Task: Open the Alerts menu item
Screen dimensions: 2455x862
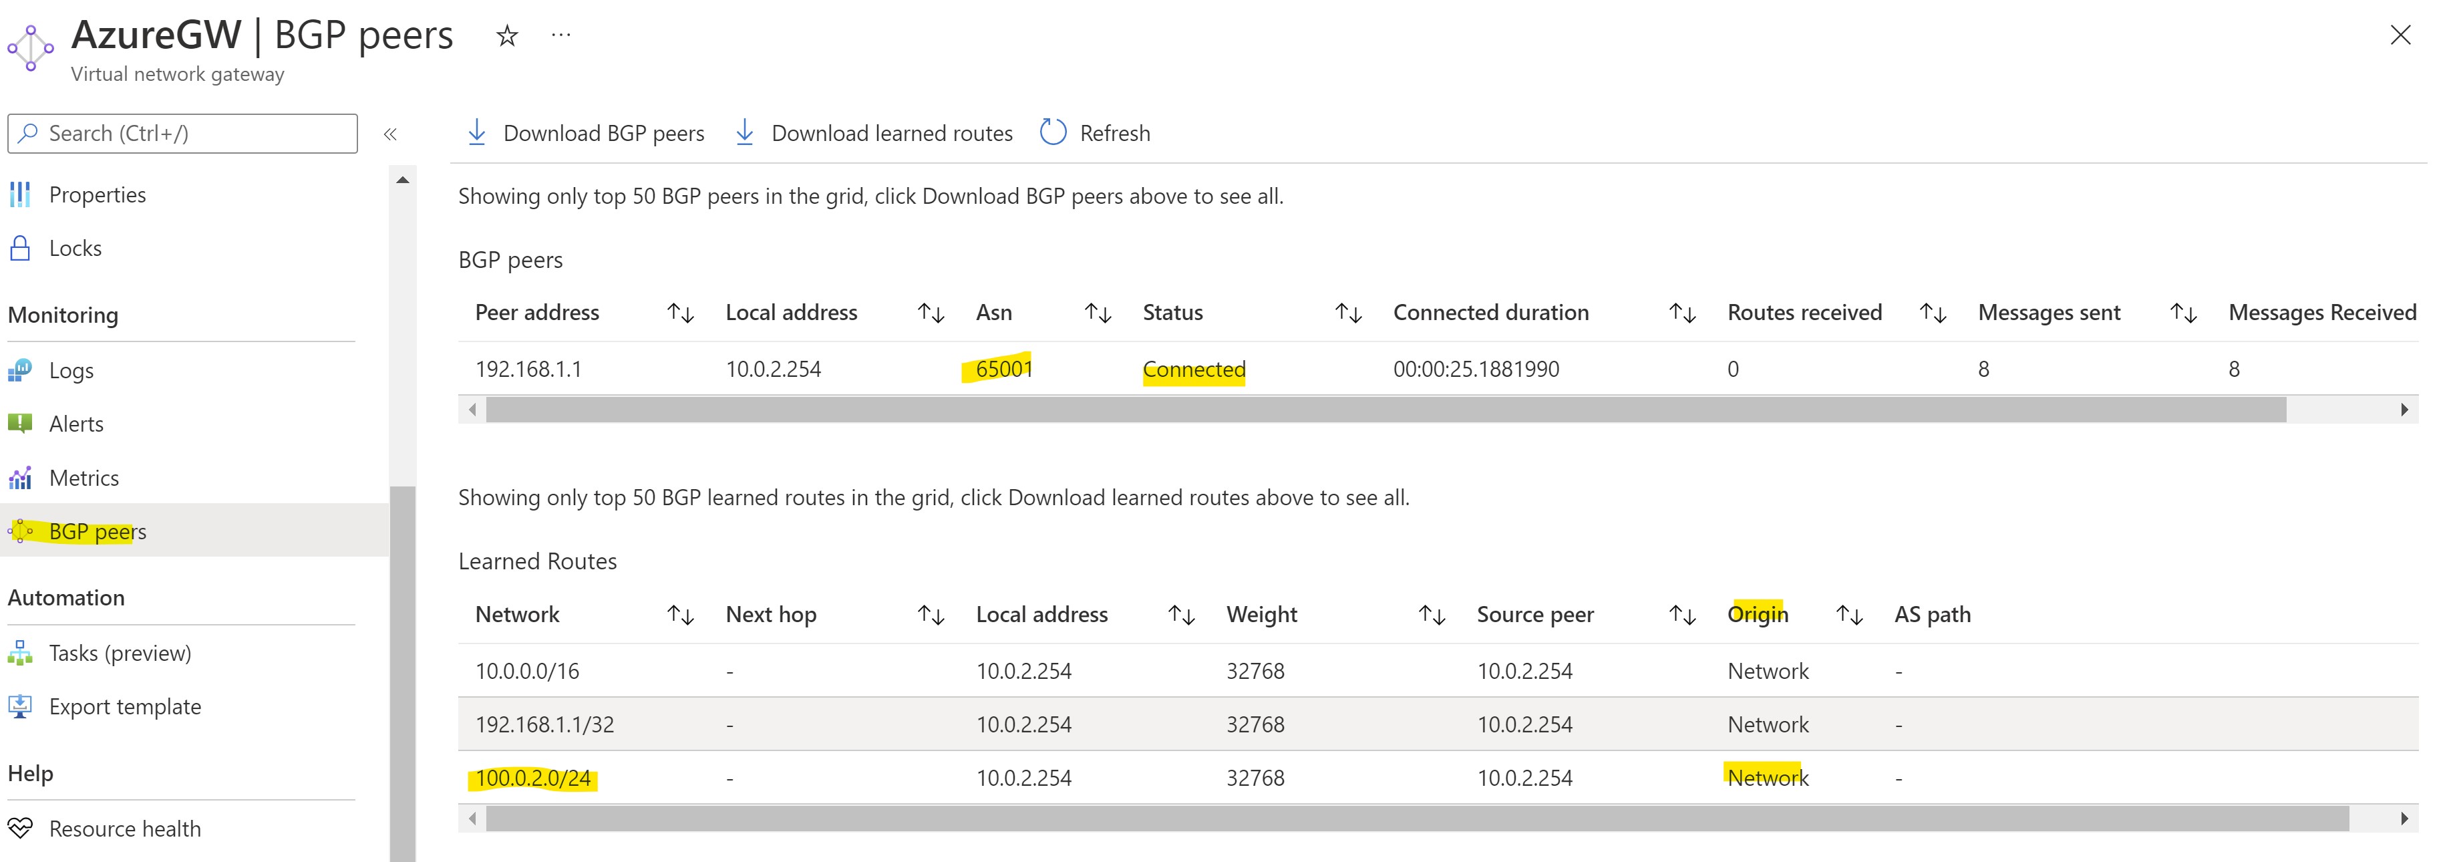Action: (76, 424)
